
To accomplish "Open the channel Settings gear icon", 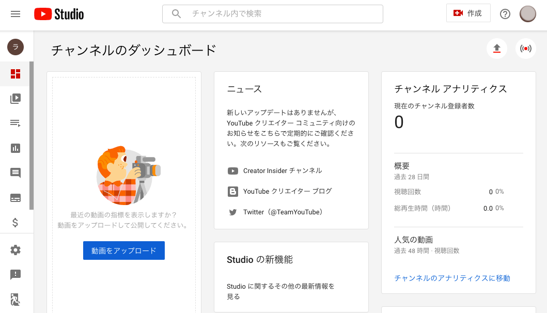I will click(15, 249).
